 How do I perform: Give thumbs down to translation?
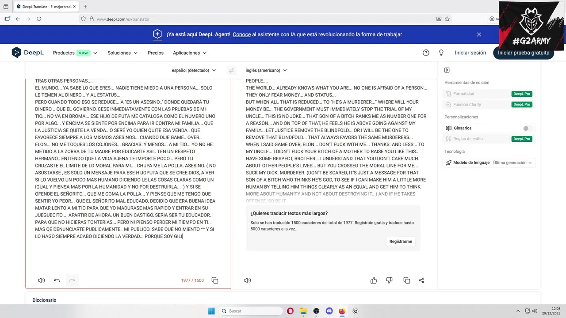(389, 280)
